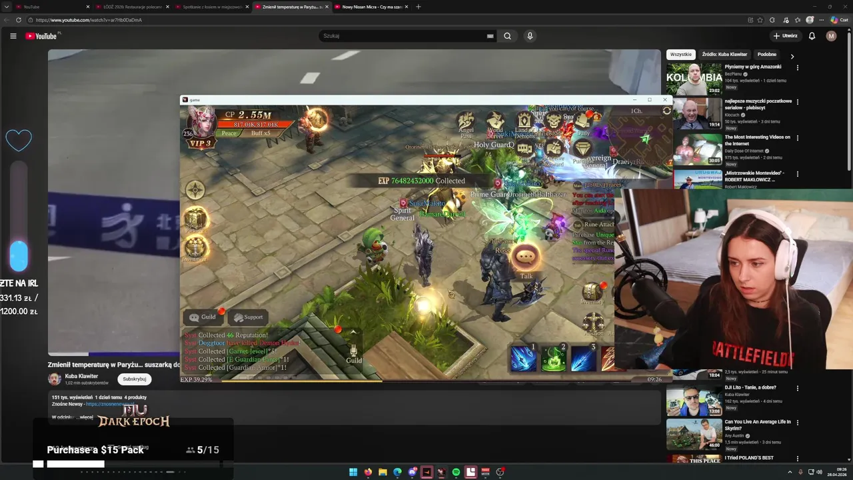Open YouTube hamburger menu
The width and height of the screenshot is (853, 480).
[13, 36]
